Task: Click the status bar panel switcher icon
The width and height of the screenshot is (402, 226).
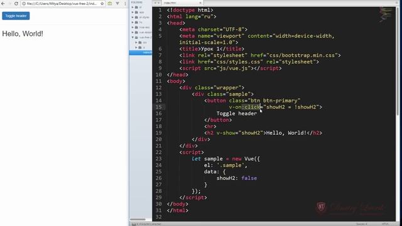Action: (134, 224)
